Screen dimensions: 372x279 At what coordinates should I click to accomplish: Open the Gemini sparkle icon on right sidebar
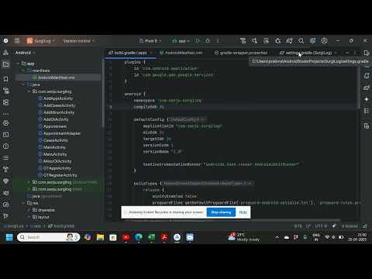[367, 99]
